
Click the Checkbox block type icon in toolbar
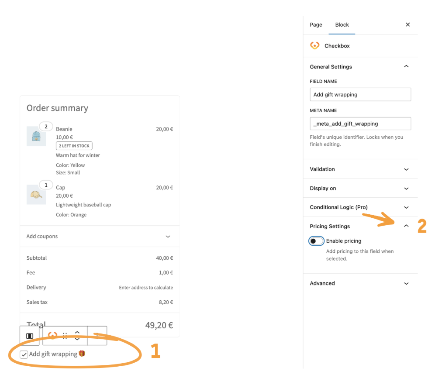(52, 336)
